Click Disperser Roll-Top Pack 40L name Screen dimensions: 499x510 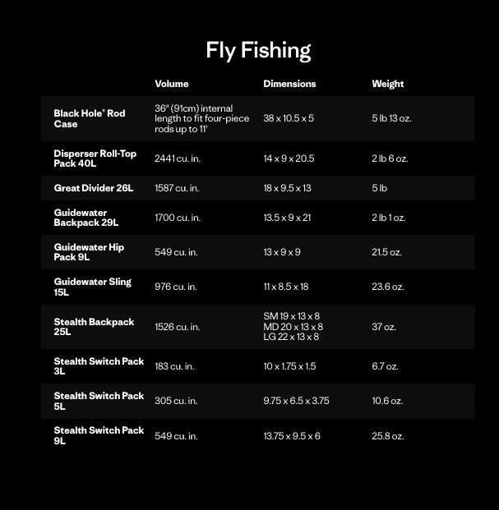pyautogui.click(x=95, y=159)
